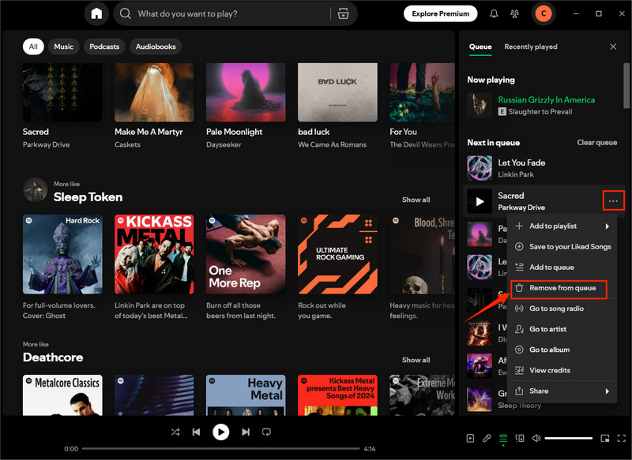The image size is (632, 460).
Task: Choose Save to your Liked Songs
Action: 562,247
